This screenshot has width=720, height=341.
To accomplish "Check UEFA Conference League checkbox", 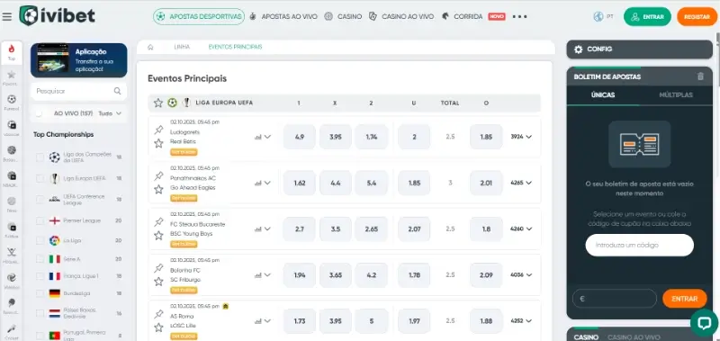I will [40, 199].
